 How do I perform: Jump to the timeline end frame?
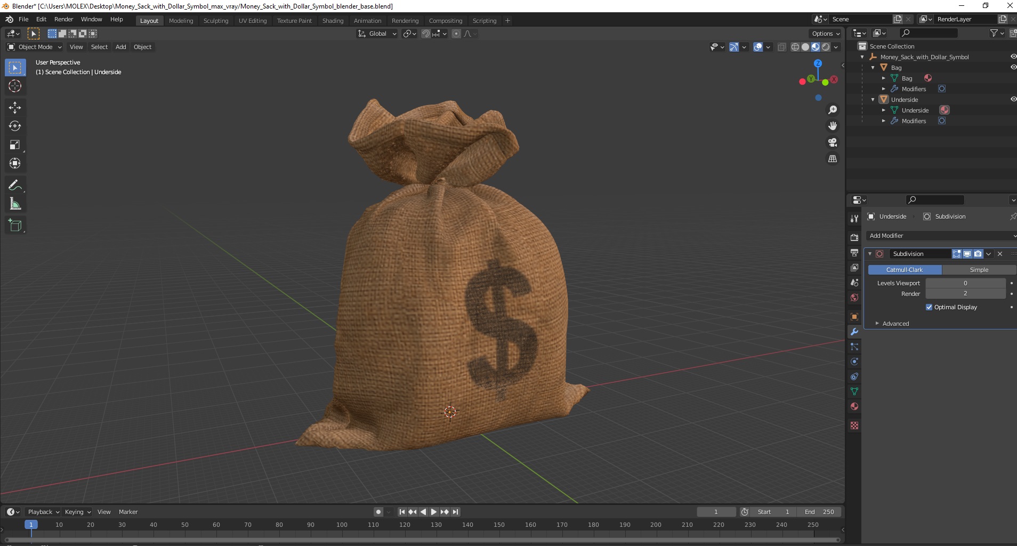(x=455, y=512)
